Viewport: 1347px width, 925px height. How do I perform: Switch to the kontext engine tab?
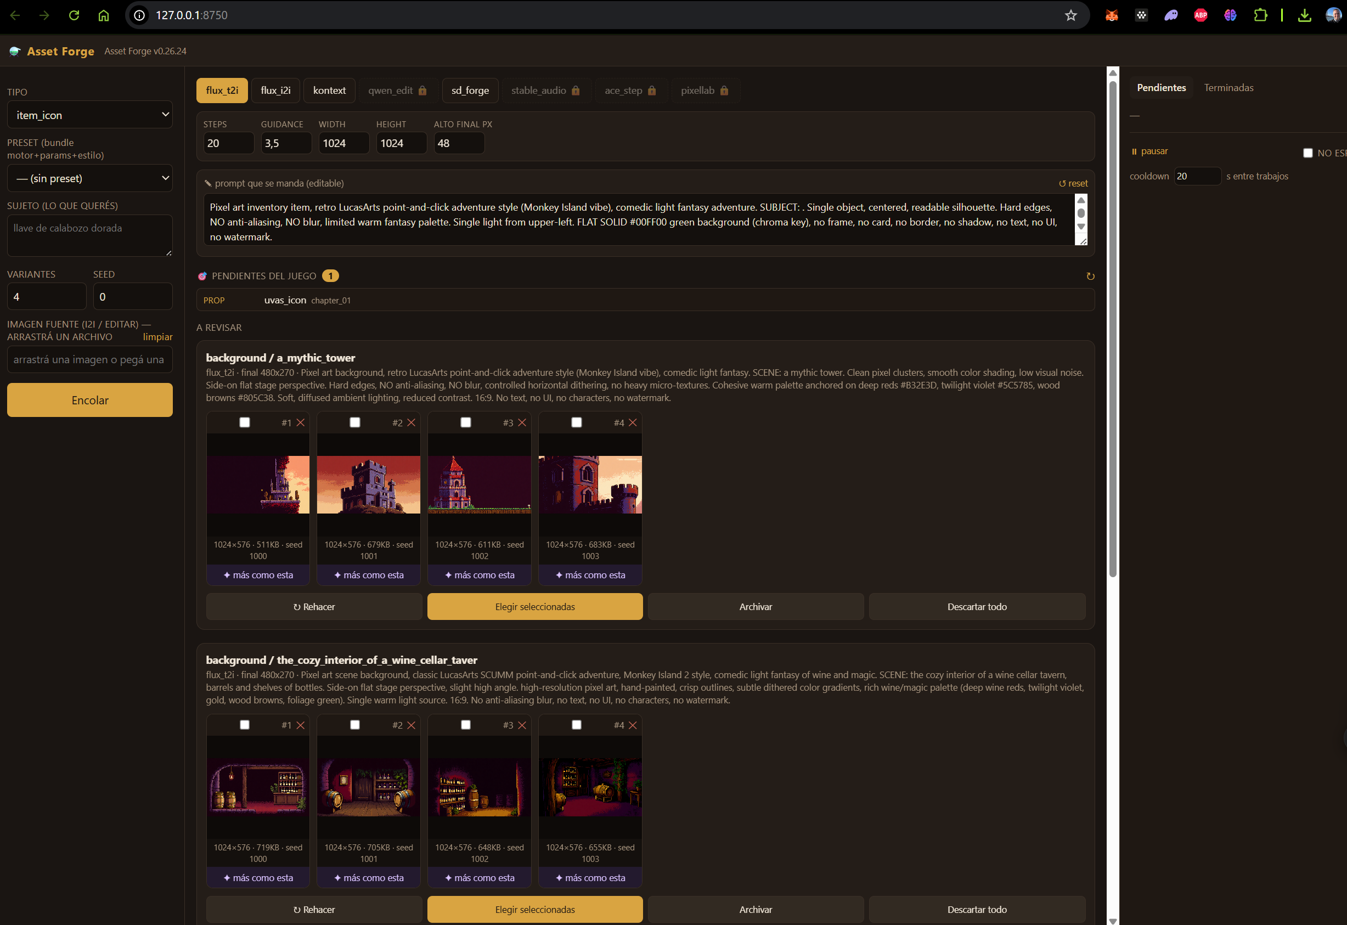point(329,91)
